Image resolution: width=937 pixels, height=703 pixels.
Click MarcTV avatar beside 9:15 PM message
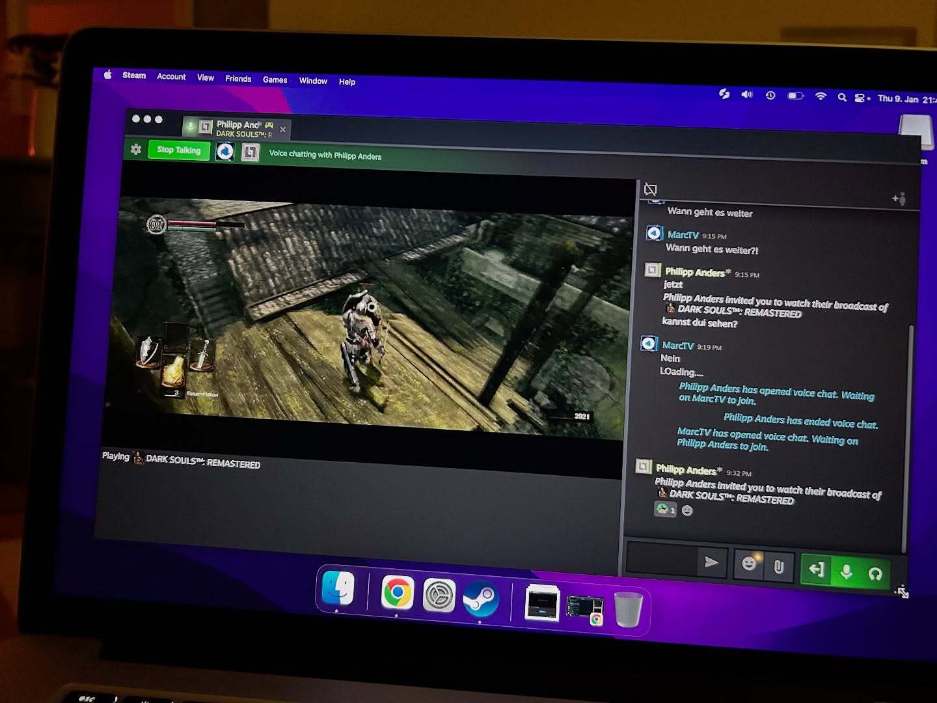point(654,233)
